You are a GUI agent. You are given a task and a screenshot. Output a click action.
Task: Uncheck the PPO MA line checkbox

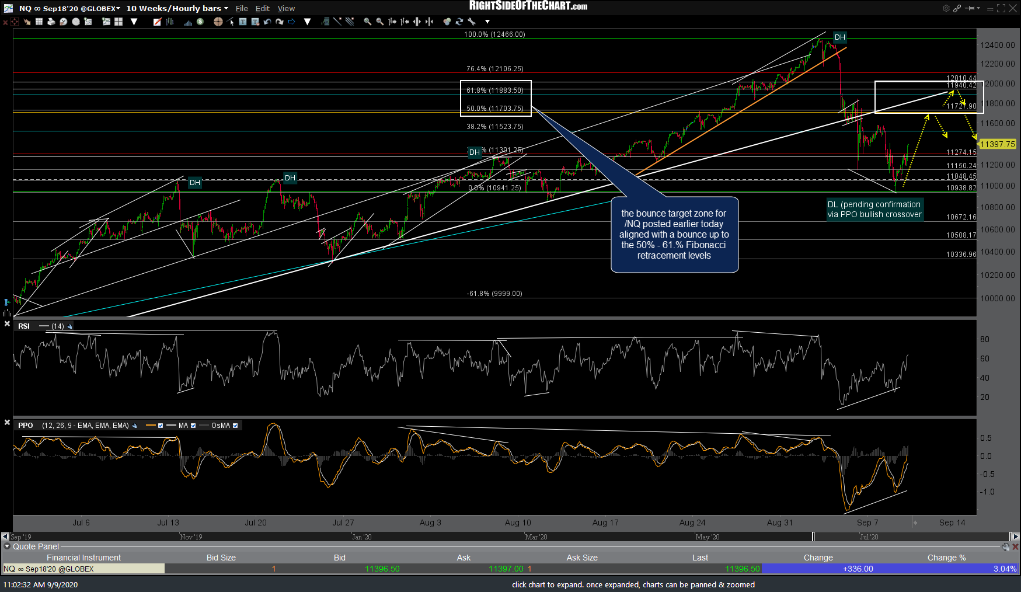[193, 426]
